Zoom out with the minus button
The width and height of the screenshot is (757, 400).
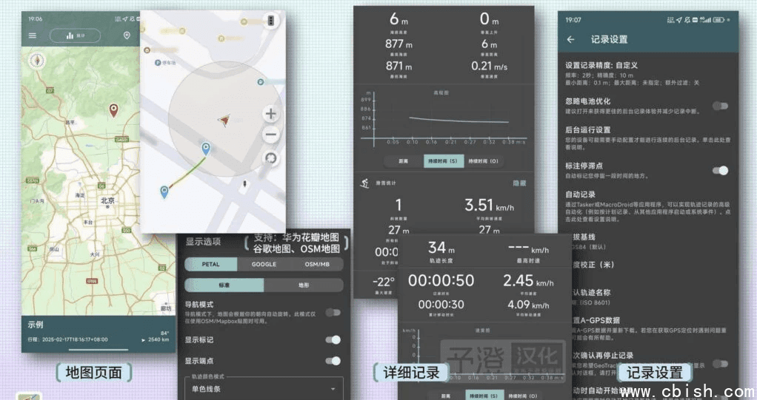point(271,135)
